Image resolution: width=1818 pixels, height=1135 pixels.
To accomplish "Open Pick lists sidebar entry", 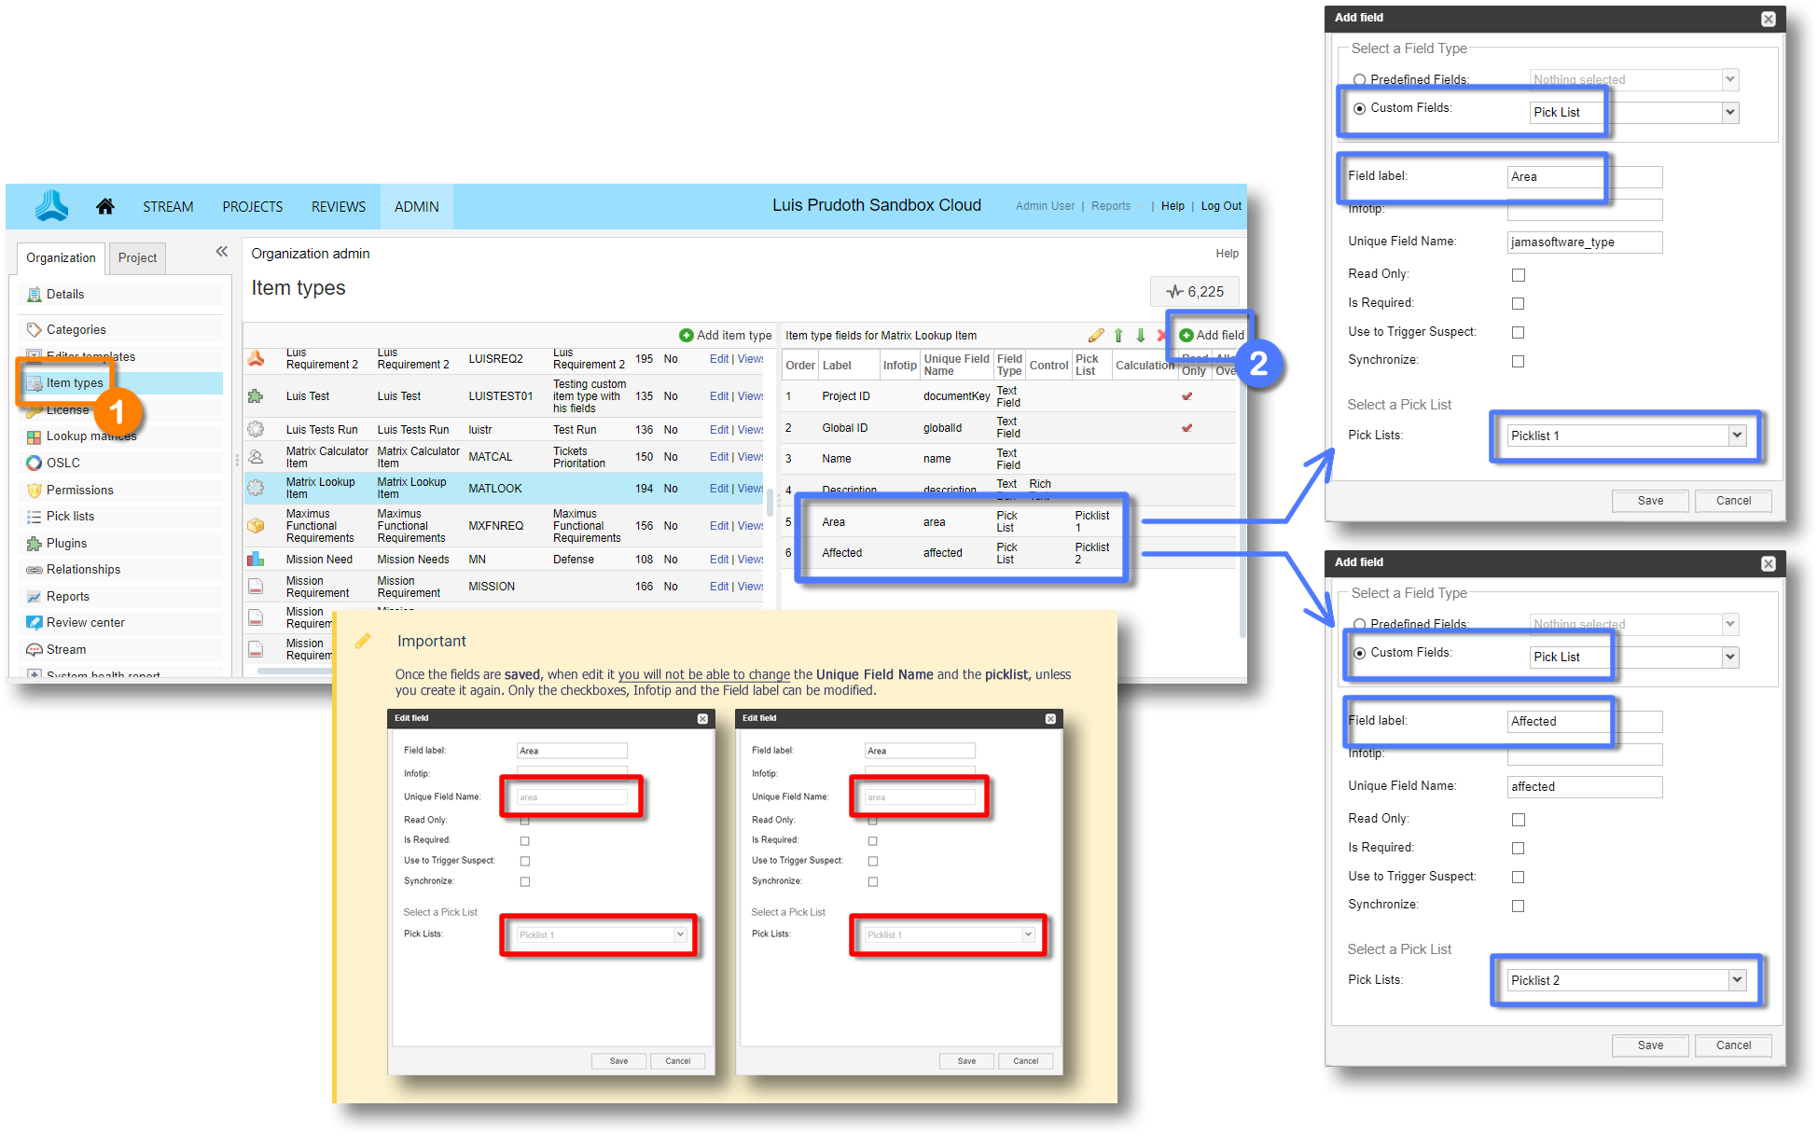I will pos(121,516).
